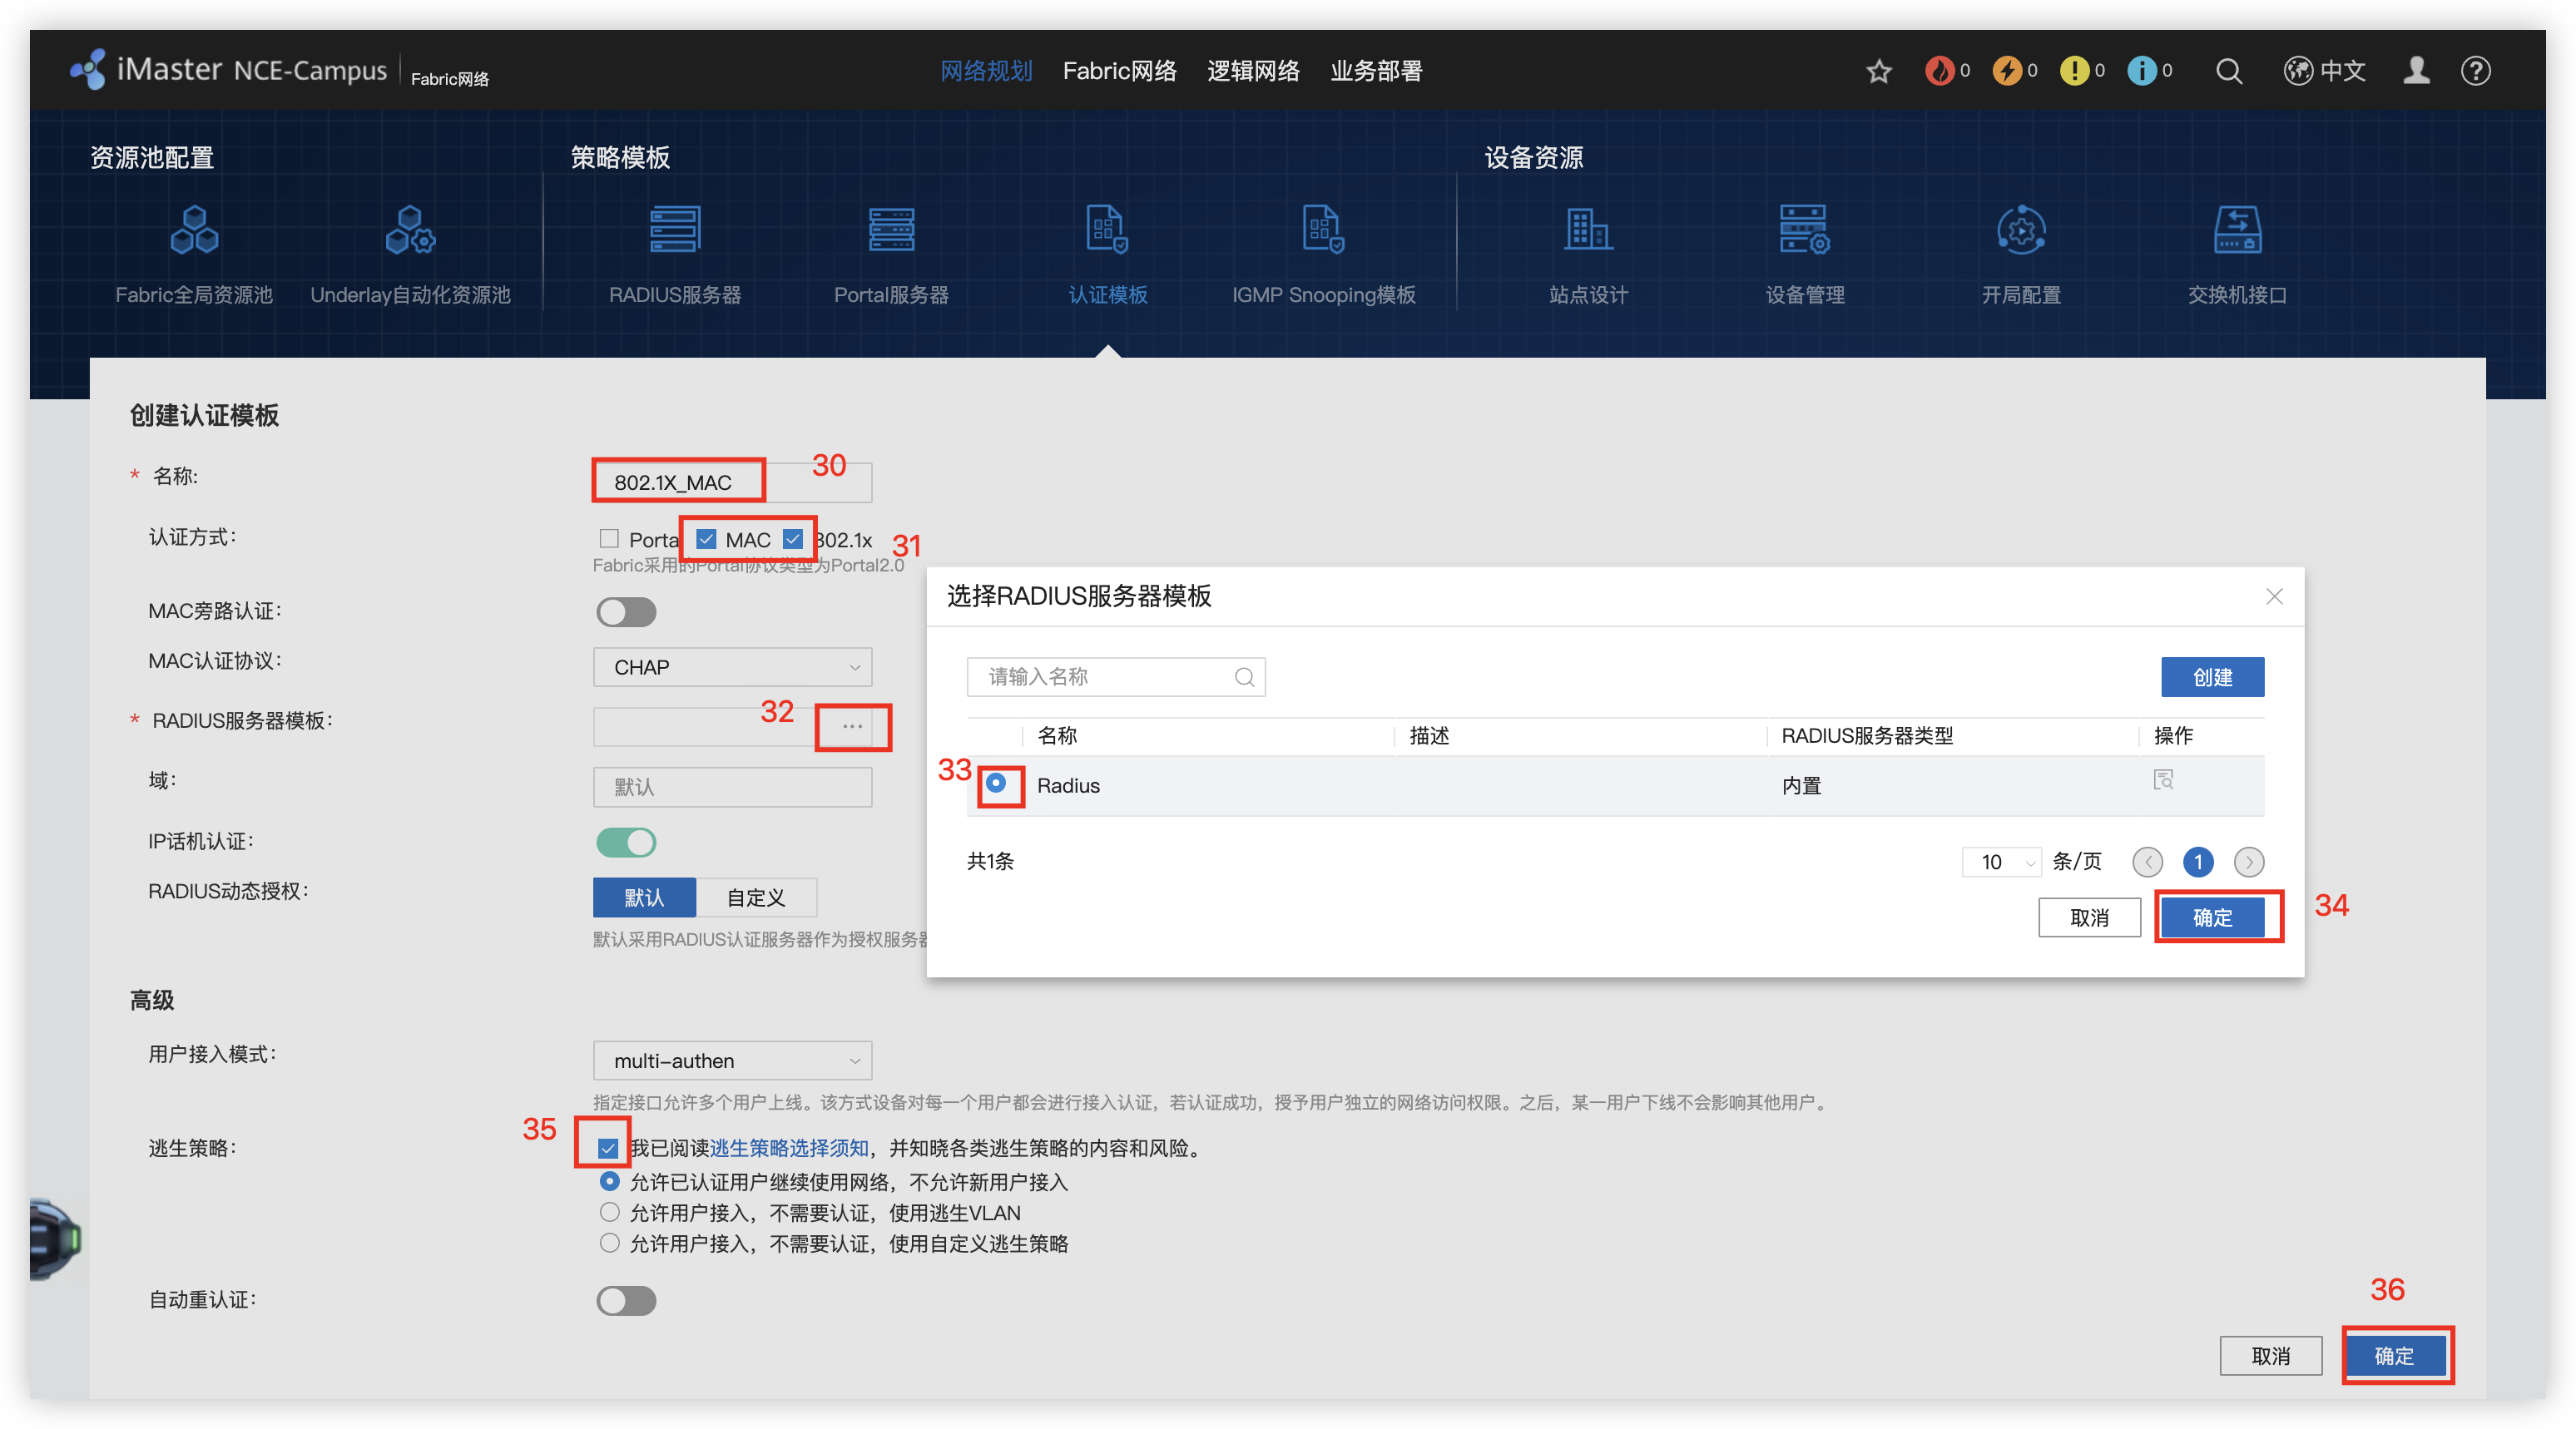Image resolution: width=2576 pixels, height=1429 pixels.
Task: Disable the IP话机认证 toggle
Action: 626,842
